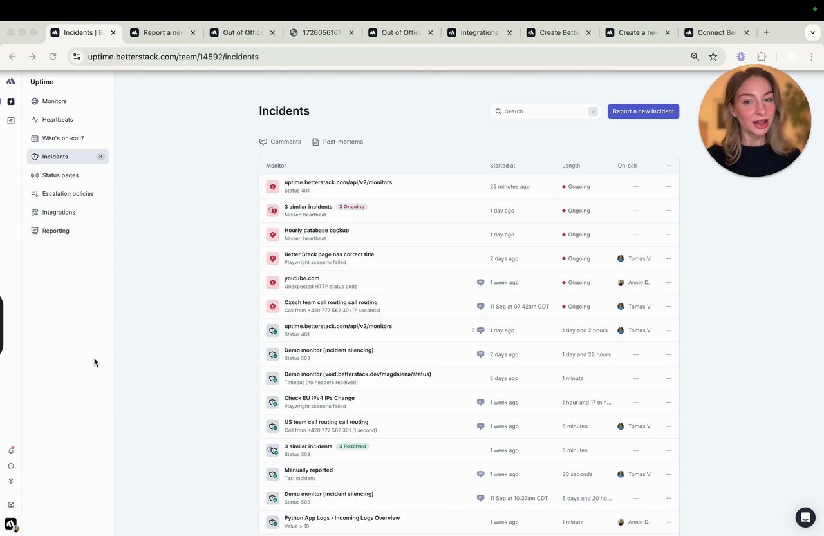Switch to Comments tab
Image resolution: width=824 pixels, height=536 pixels.
click(280, 142)
